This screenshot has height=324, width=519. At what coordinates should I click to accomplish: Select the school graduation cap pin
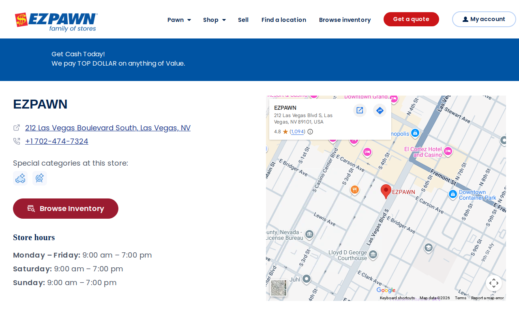click(429, 247)
